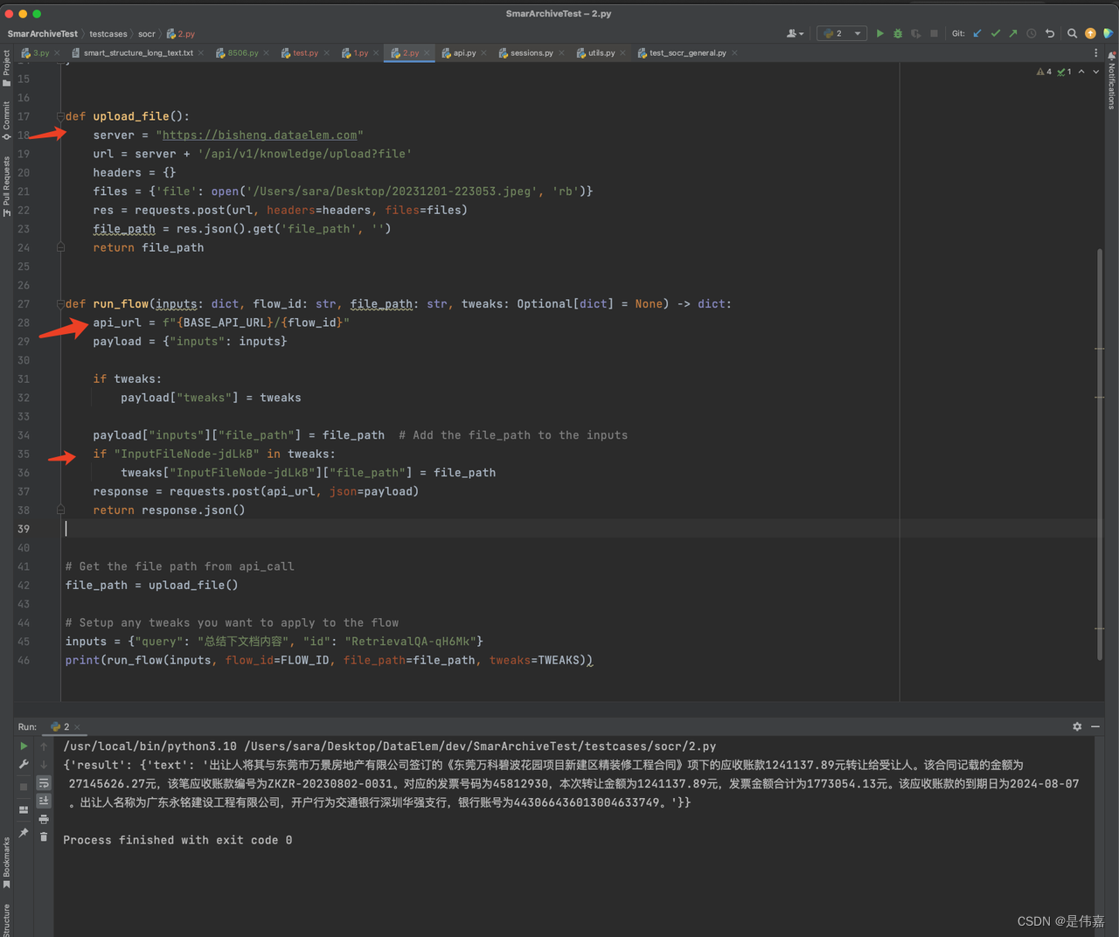
Task: Rollback changes with the undo arrow icon
Action: (1050, 33)
